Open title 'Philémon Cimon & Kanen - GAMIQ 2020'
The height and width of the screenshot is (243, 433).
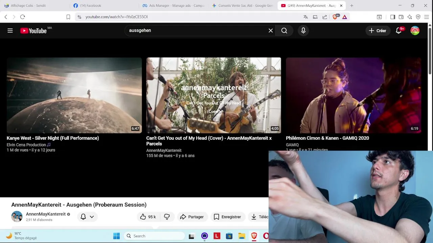pyautogui.click(x=327, y=138)
